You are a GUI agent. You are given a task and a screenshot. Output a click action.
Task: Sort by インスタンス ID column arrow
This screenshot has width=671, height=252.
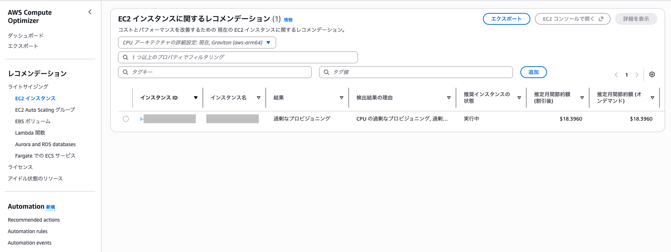click(196, 98)
